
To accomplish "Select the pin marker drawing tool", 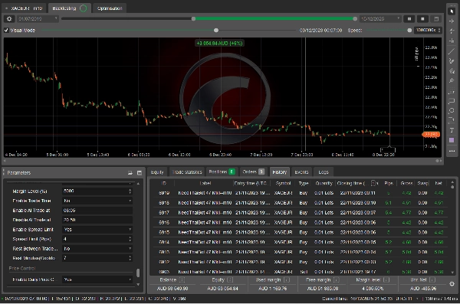I will 452,80.
